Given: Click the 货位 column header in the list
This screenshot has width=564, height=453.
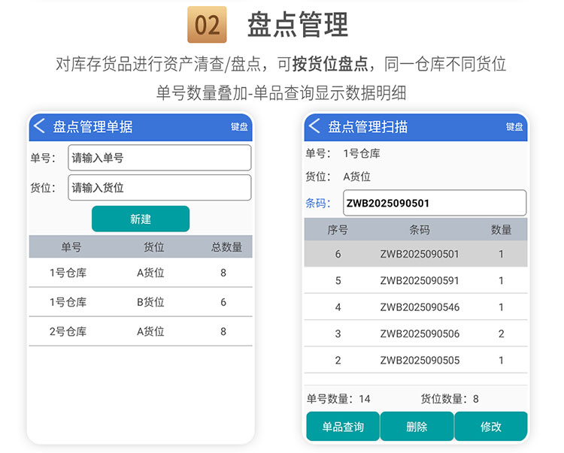Looking at the screenshot, I should (154, 247).
